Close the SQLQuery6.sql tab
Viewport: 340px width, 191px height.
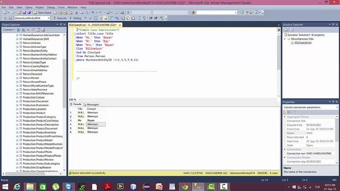point(120,25)
